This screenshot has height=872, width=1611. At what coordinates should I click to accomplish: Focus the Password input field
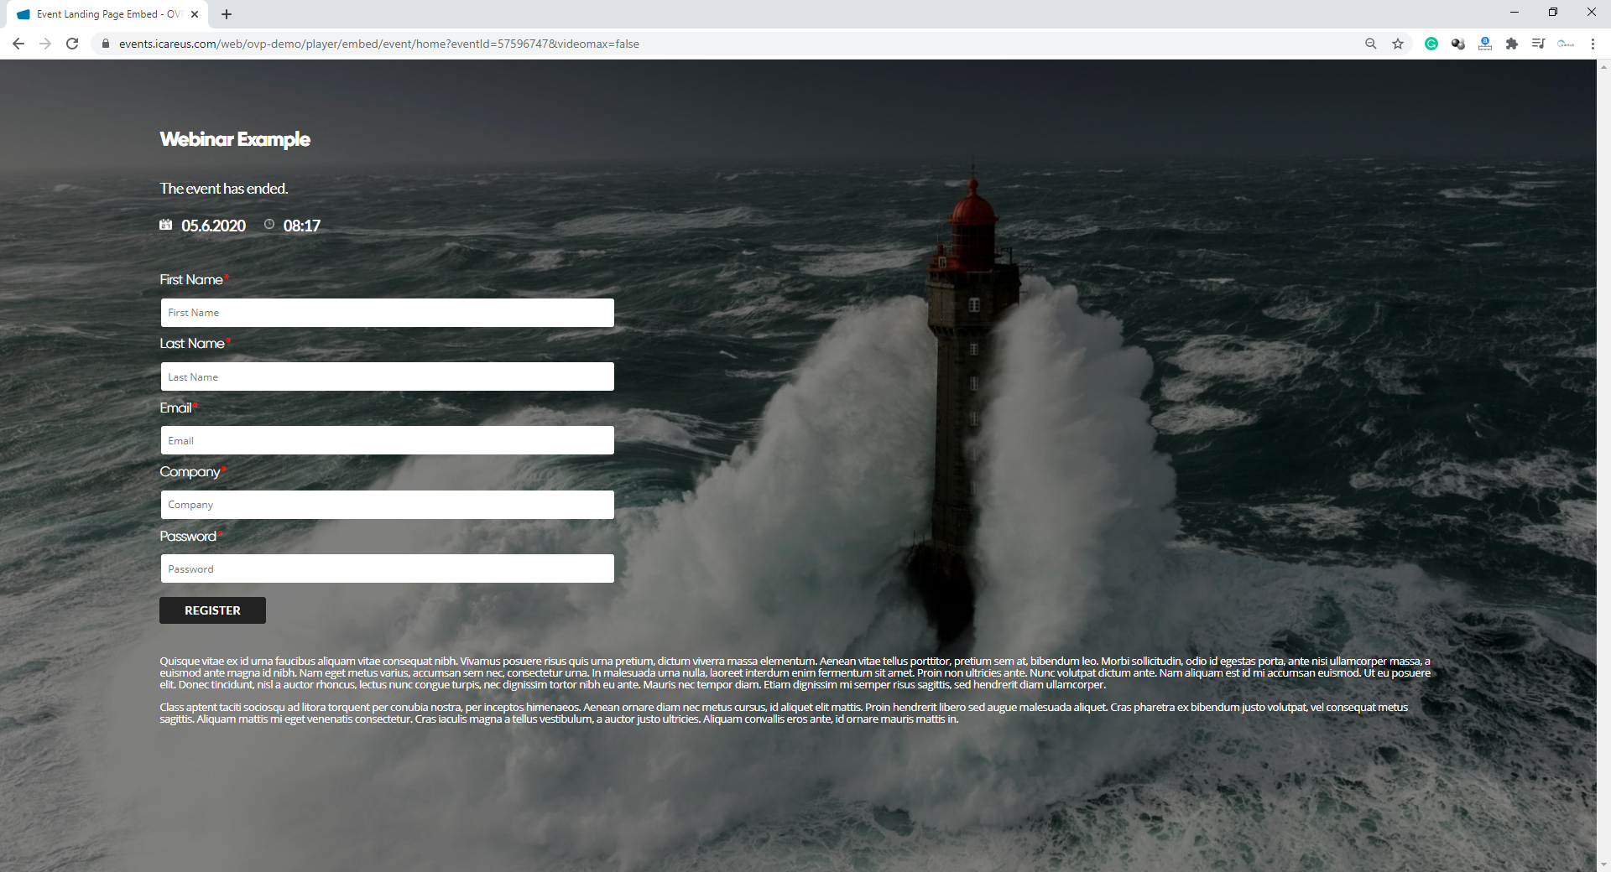coord(388,568)
